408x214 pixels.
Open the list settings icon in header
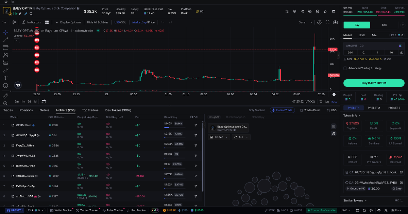[287, 11]
